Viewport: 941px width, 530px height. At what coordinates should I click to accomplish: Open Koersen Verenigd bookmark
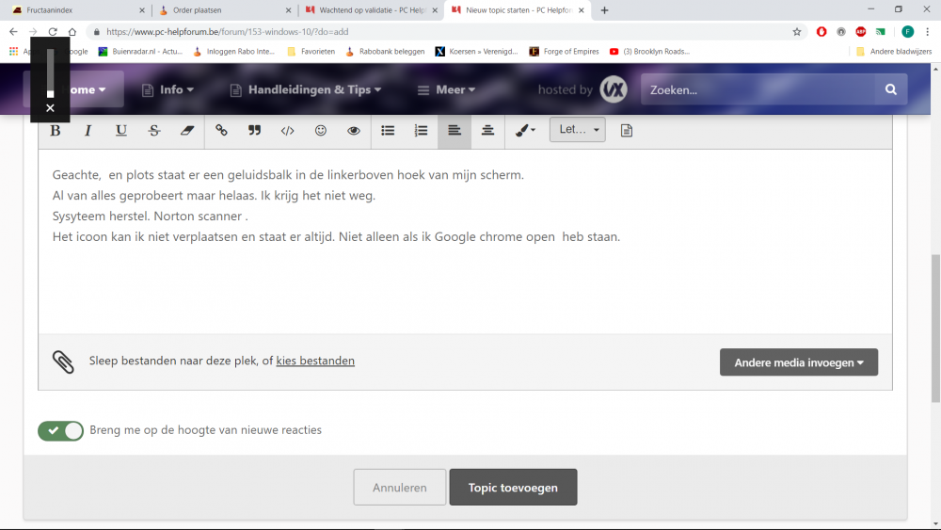(x=476, y=52)
